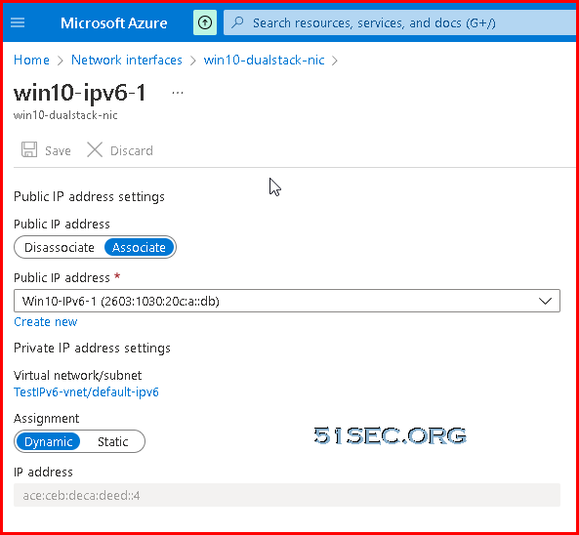The width and height of the screenshot is (579, 535).
Task: Click the upgrade arrow icon in header
Action: pyautogui.click(x=205, y=22)
